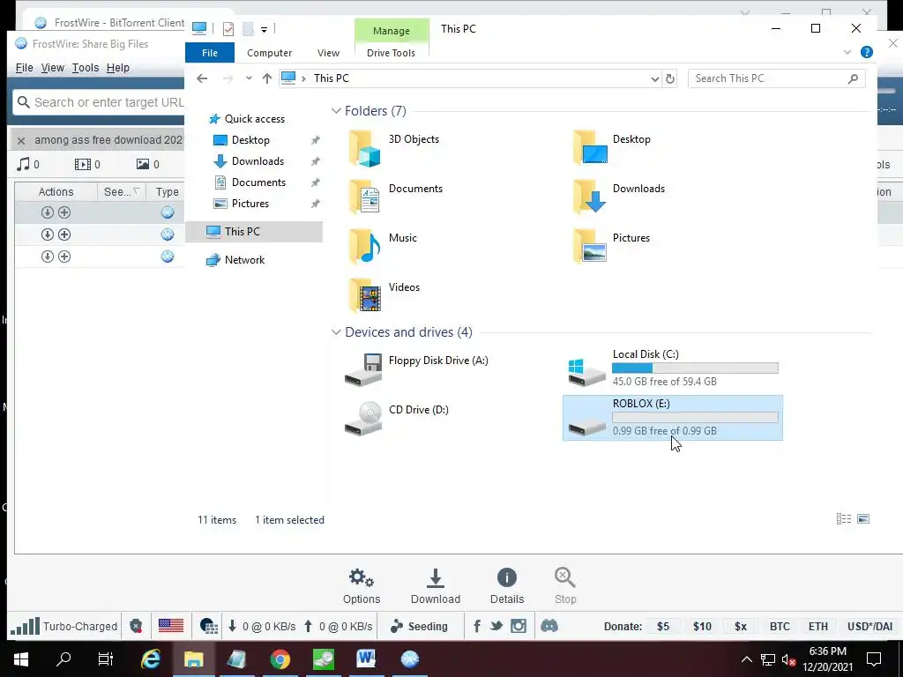Donate with USD*/DAI
Image resolution: width=903 pixels, height=677 pixels.
869,627
